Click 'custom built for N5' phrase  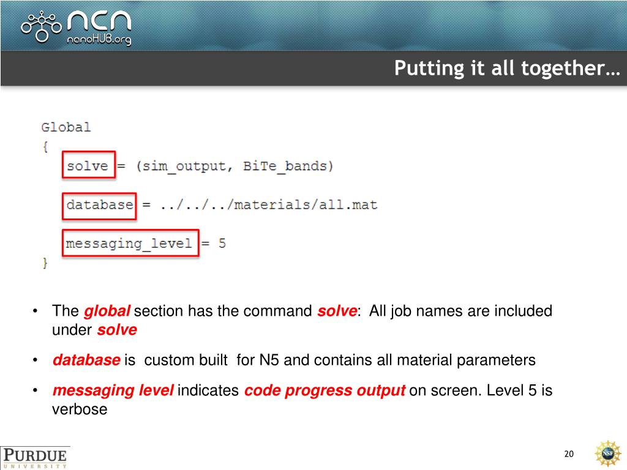click(x=211, y=360)
